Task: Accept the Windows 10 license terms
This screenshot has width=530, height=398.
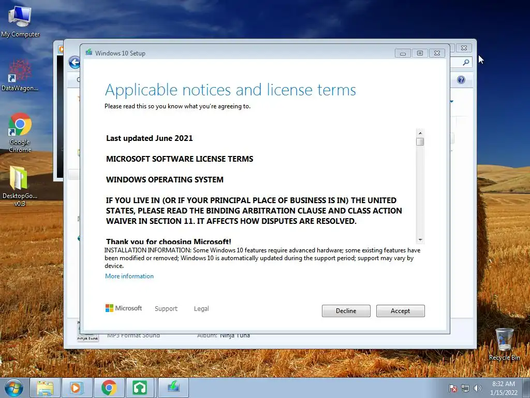Action: [x=400, y=311]
